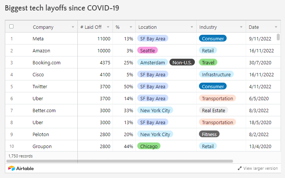Open the # Laid Off column dropdown
The height and width of the screenshot is (178, 285).
pyautogui.click(x=108, y=27)
